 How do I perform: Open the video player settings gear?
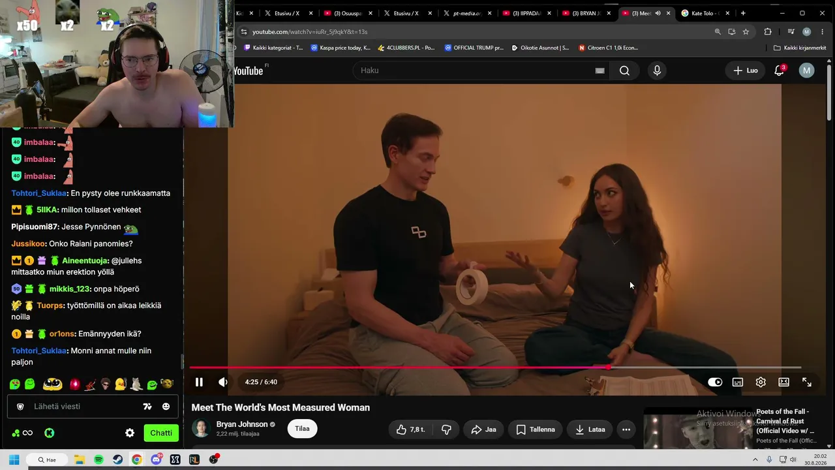[761, 382]
